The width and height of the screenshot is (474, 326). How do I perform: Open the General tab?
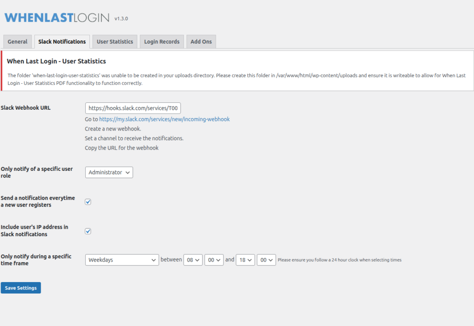[x=18, y=41]
